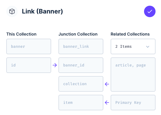Click the This Collection heading
Viewport: 161px width, 115px height.
click(21, 34)
